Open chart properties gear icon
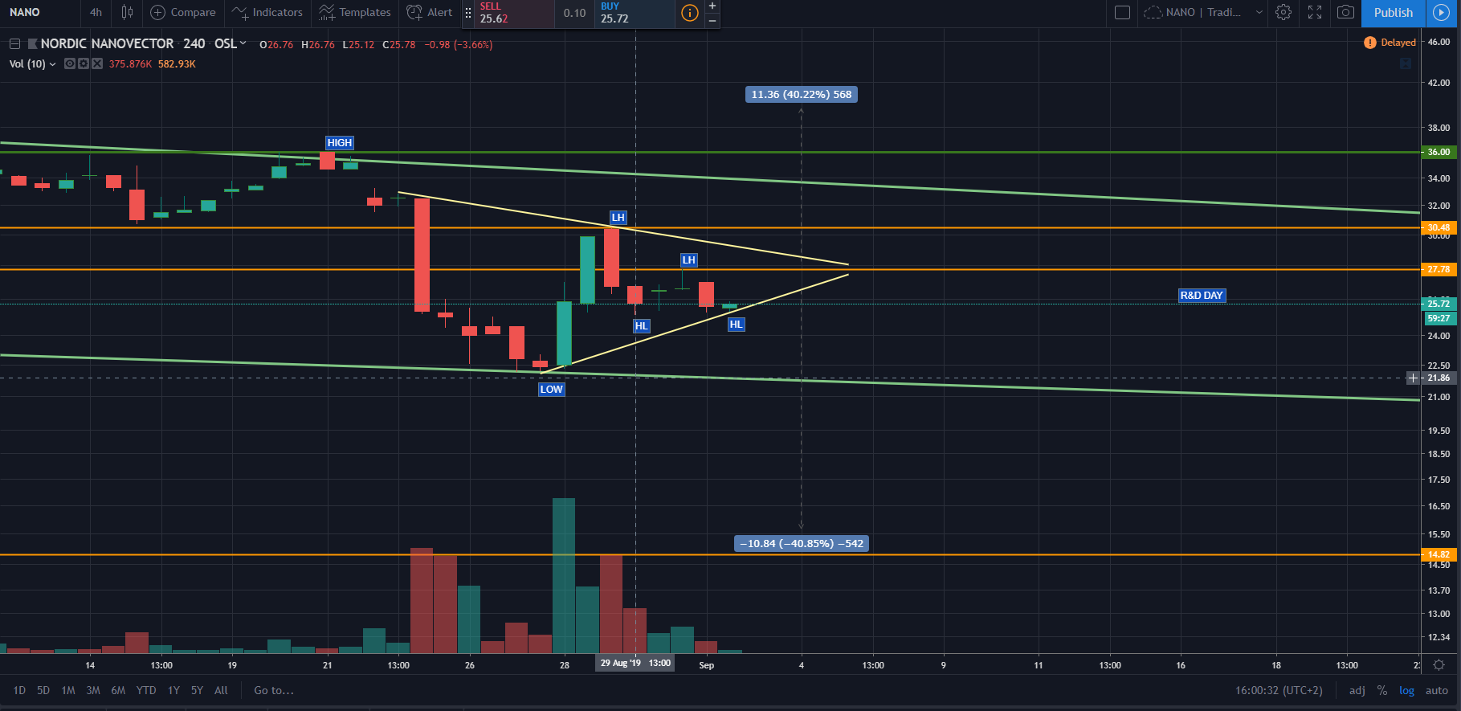 tap(1283, 12)
